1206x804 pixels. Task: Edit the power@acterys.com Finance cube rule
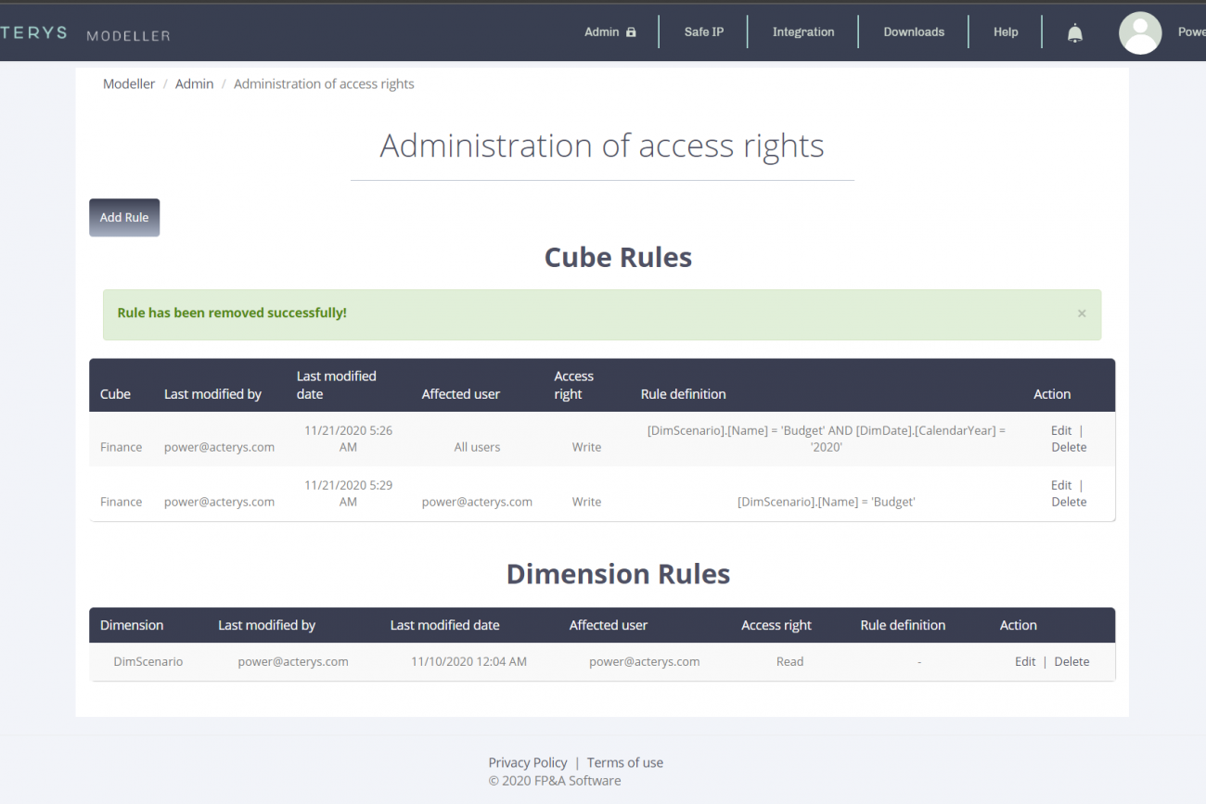1060,485
